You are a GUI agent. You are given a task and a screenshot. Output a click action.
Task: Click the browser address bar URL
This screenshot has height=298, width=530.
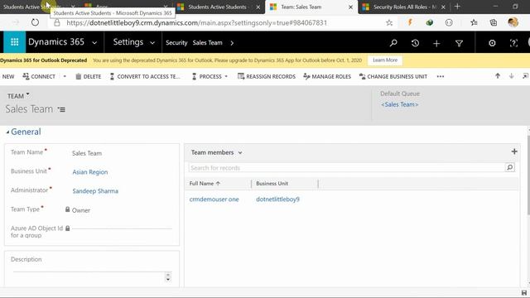tap(197, 23)
